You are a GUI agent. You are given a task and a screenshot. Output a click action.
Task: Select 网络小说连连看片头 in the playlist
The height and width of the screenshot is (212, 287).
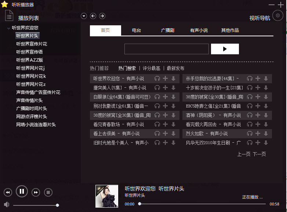point(36,124)
